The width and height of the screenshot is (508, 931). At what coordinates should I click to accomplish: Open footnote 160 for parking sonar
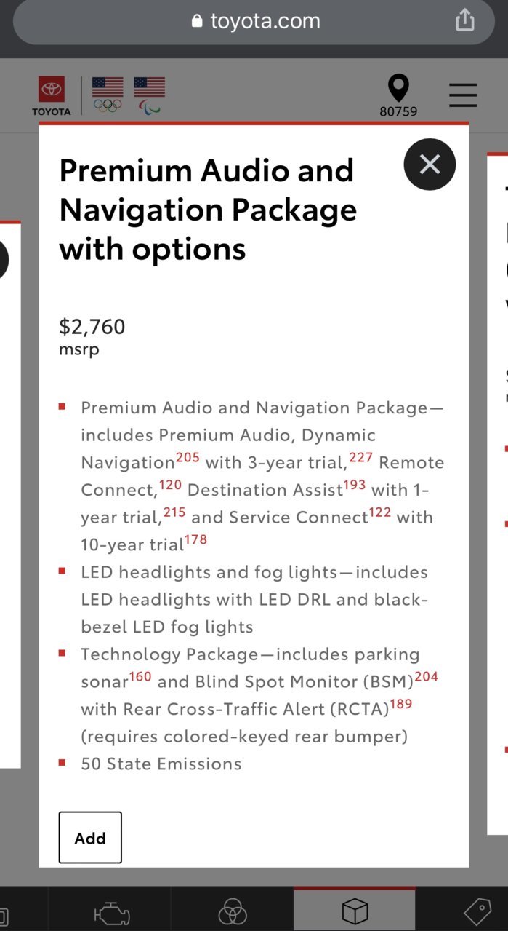coord(140,677)
